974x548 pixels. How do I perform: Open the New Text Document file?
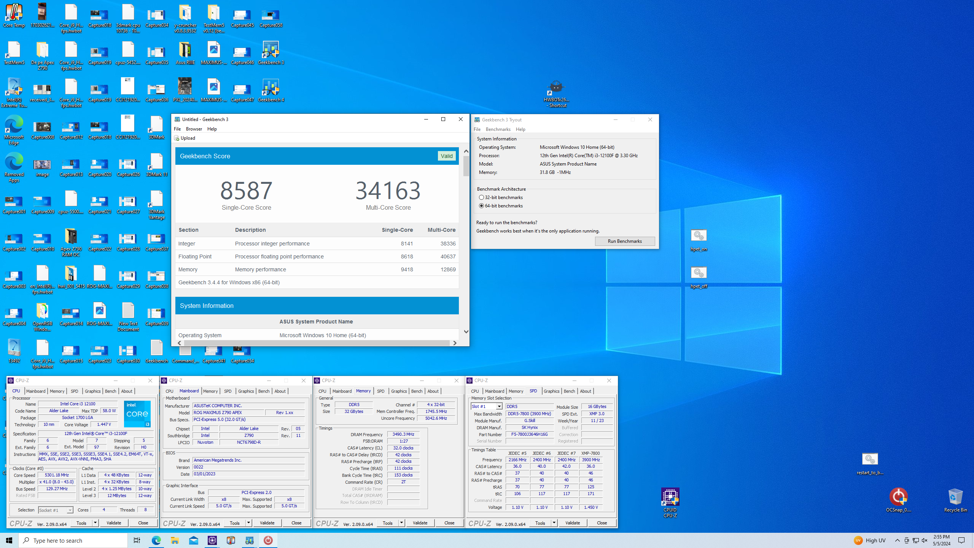[x=128, y=317]
